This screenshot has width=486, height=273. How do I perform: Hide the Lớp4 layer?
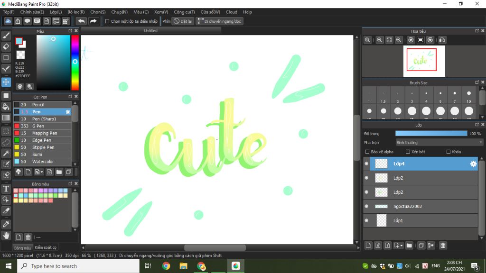click(367, 164)
